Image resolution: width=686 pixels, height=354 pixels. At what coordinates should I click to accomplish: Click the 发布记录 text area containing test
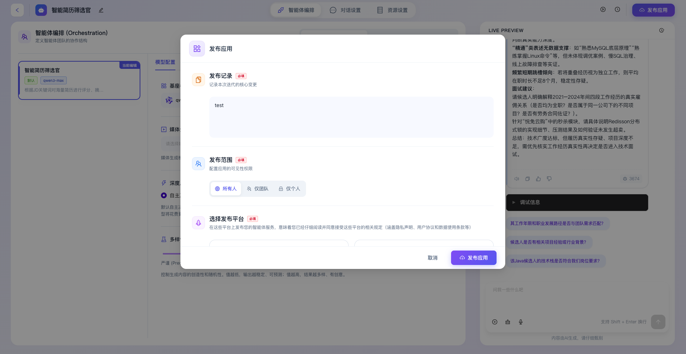click(351, 117)
